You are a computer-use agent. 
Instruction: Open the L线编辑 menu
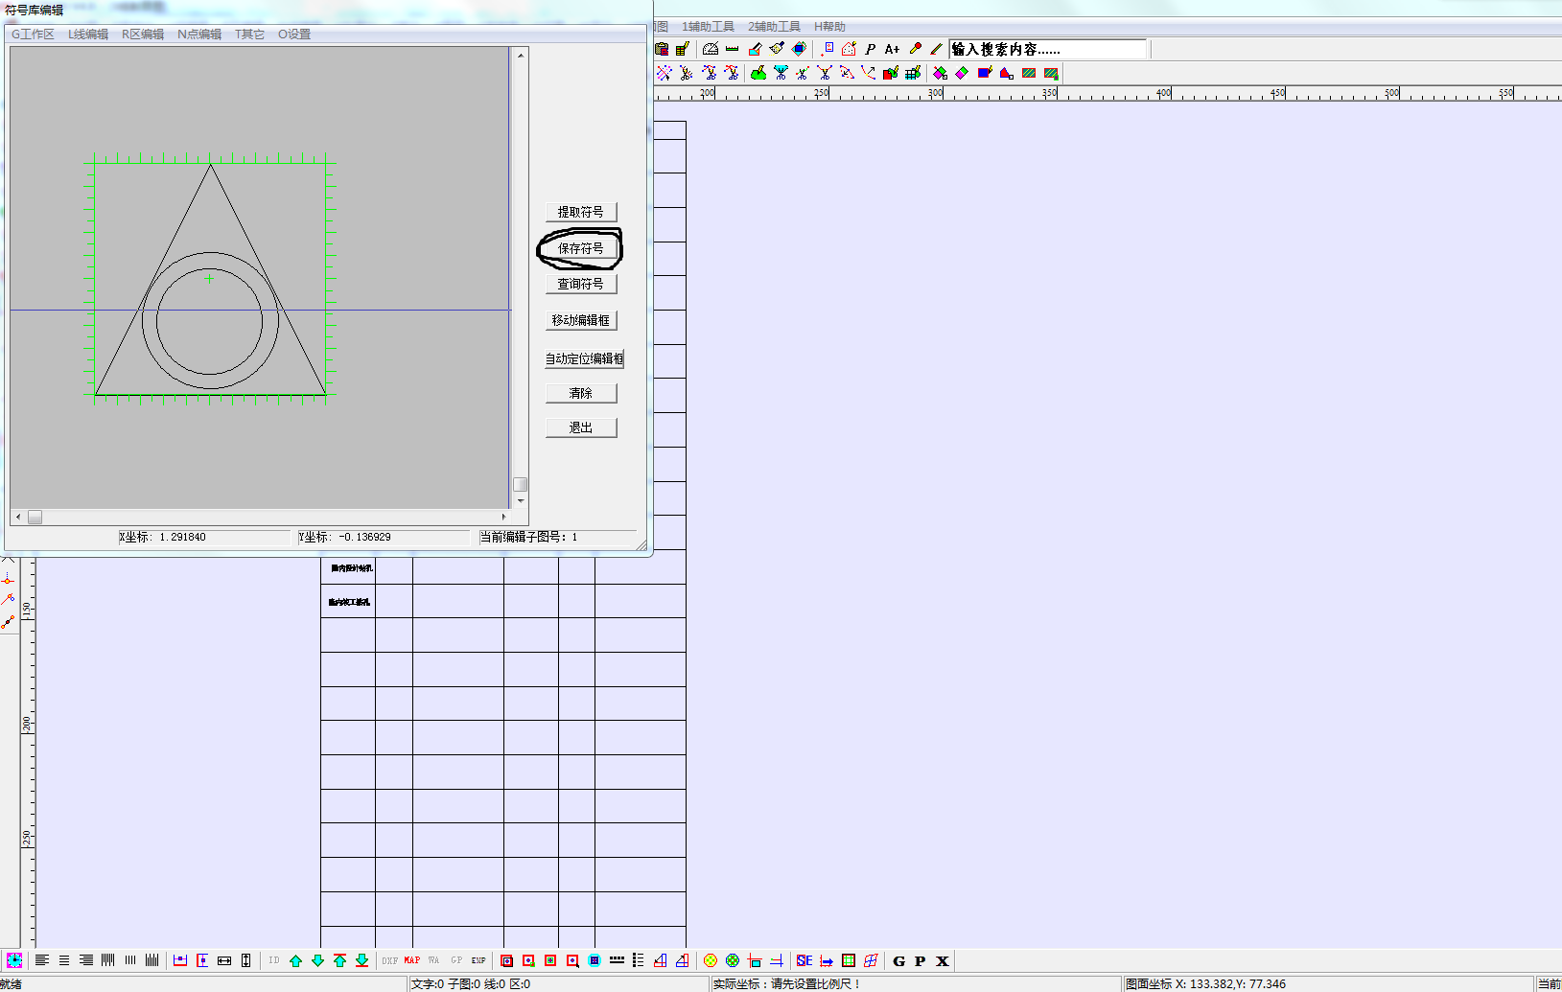coord(88,34)
